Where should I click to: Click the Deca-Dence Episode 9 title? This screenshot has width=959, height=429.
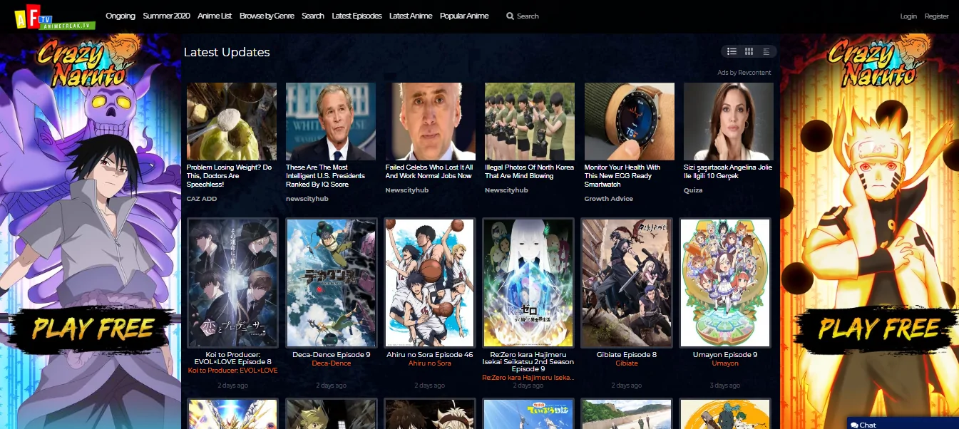pos(331,355)
